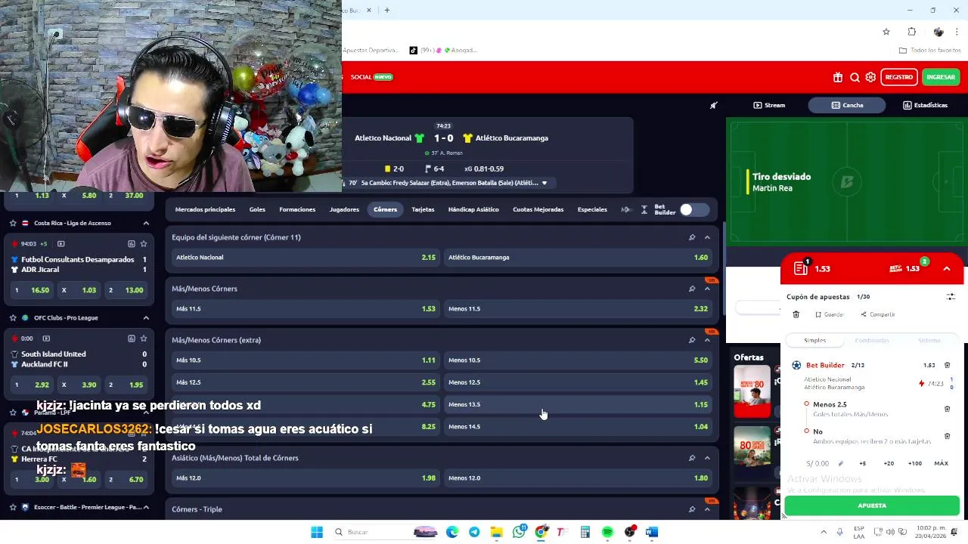Edit stake amount with pencil icon
The height and width of the screenshot is (544, 968).
[x=840, y=463]
